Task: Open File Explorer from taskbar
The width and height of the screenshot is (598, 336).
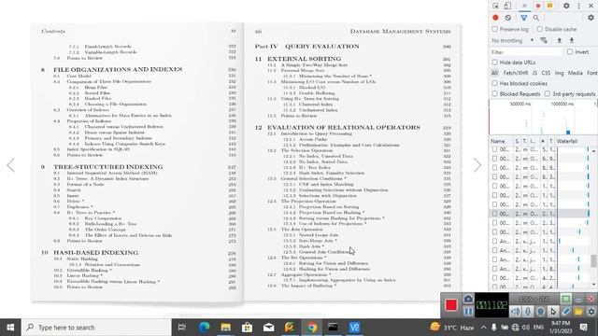Action: 225,328
